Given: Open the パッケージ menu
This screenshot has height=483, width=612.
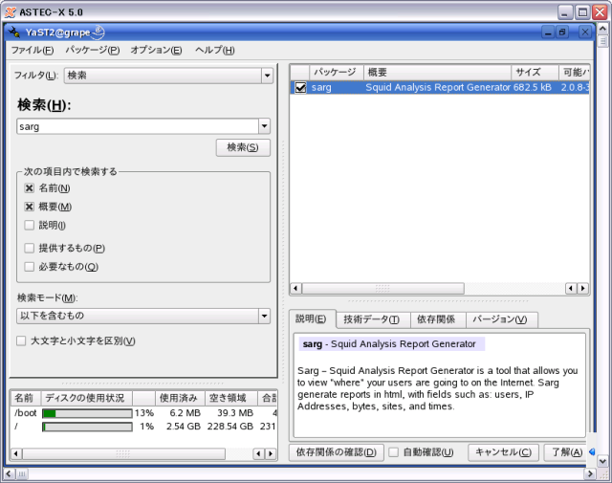Looking at the screenshot, I should pos(93,50).
